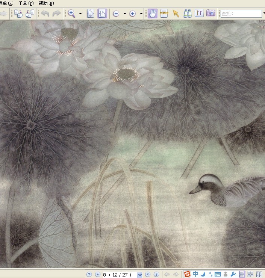Expand the zoom in dropdown arrow

[141, 14]
